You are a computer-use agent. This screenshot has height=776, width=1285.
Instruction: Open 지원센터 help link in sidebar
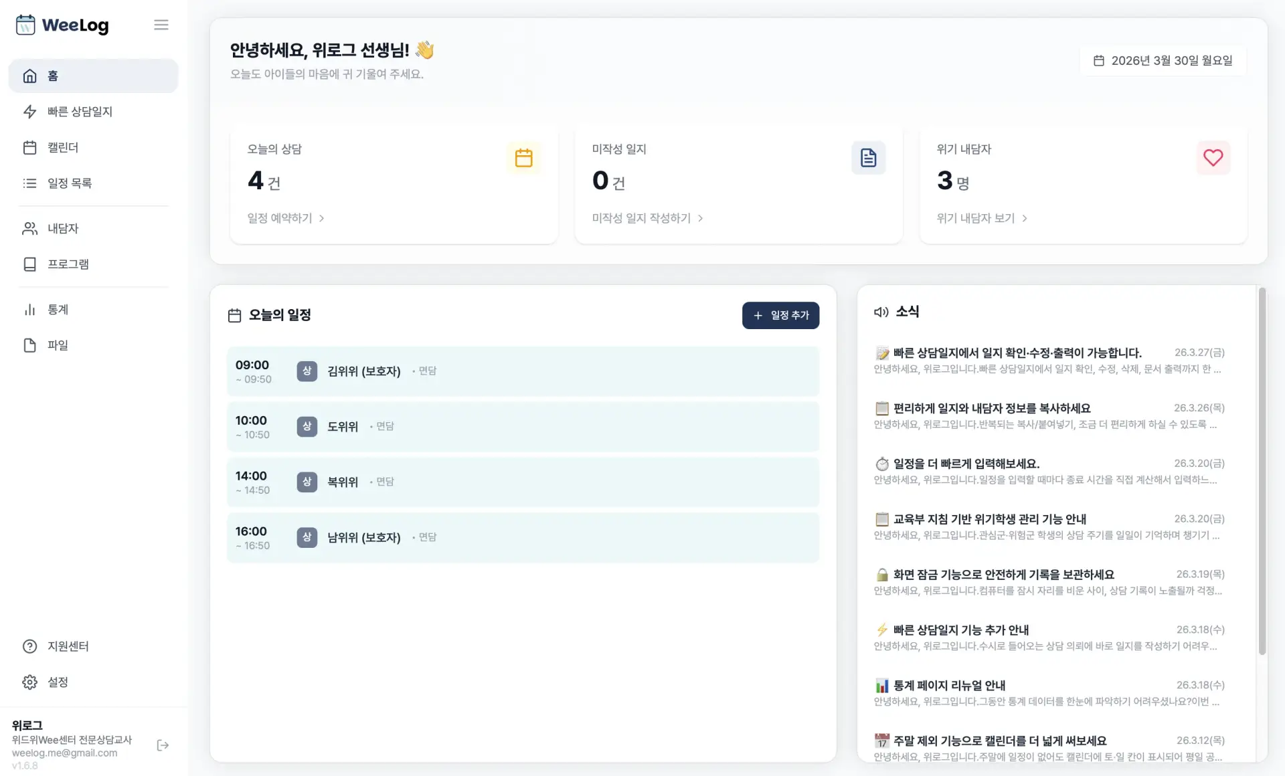tap(68, 646)
